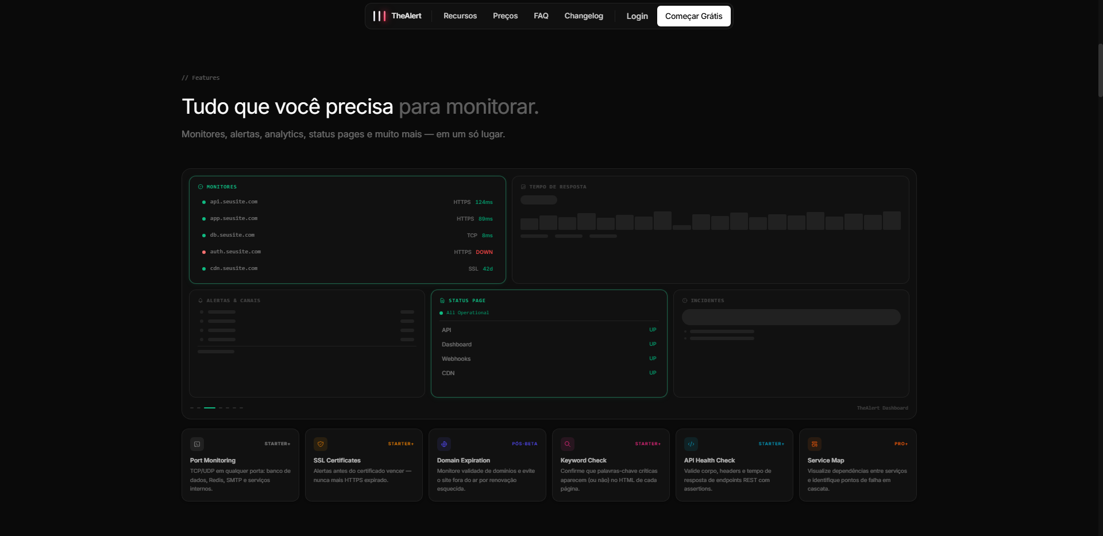The height and width of the screenshot is (536, 1103).
Task: Click the green dot beside All Operational
Action: (441, 313)
